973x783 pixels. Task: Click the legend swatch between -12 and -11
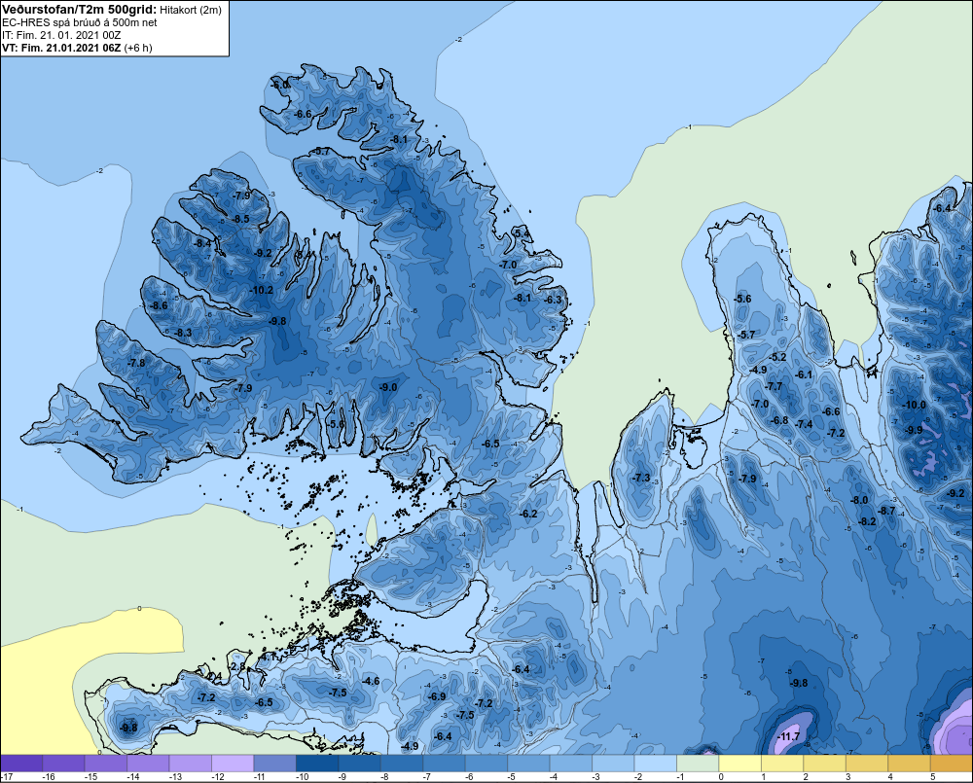(x=233, y=764)
